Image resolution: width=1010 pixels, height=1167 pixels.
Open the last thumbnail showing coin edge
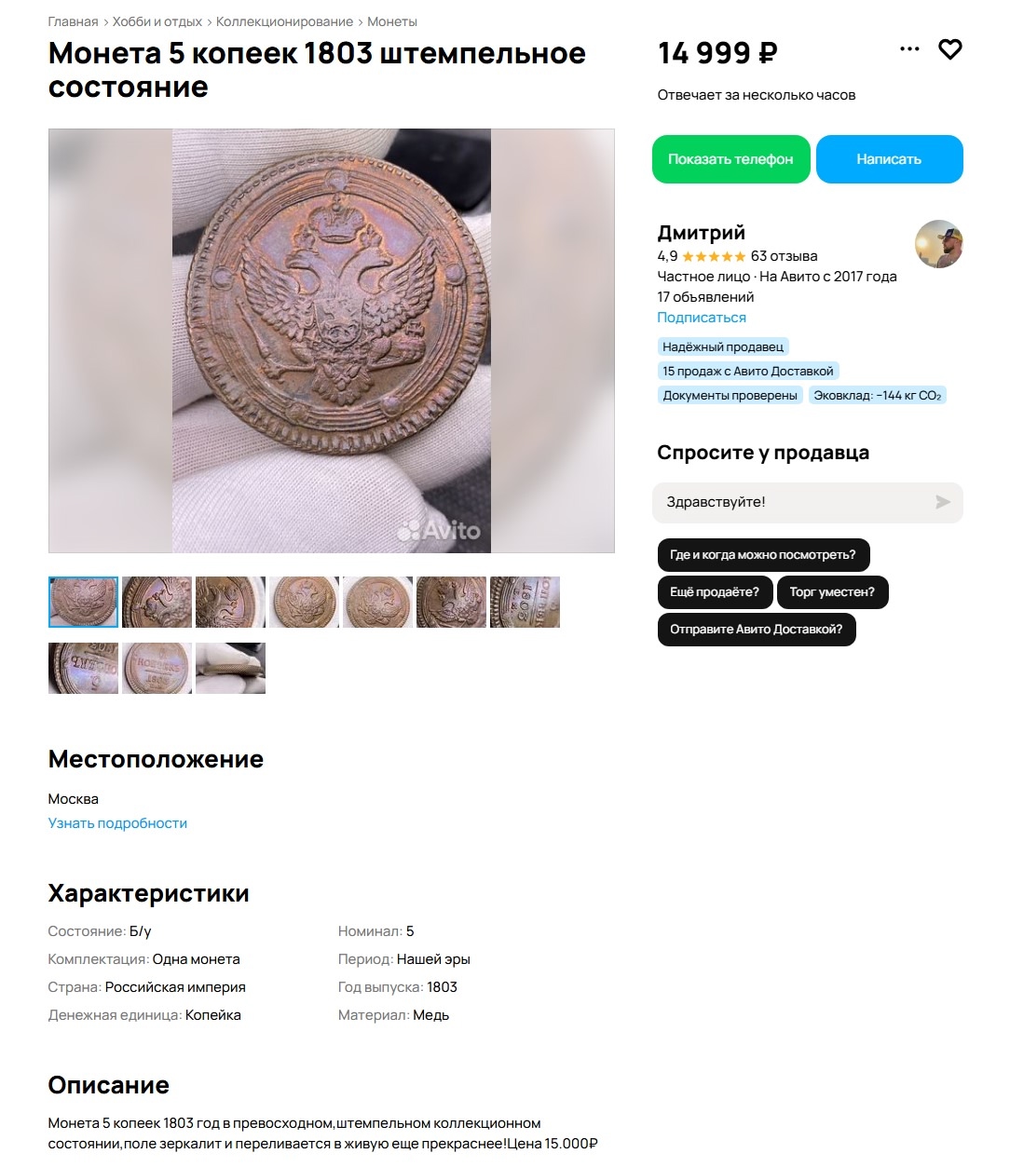pos(230,668)
